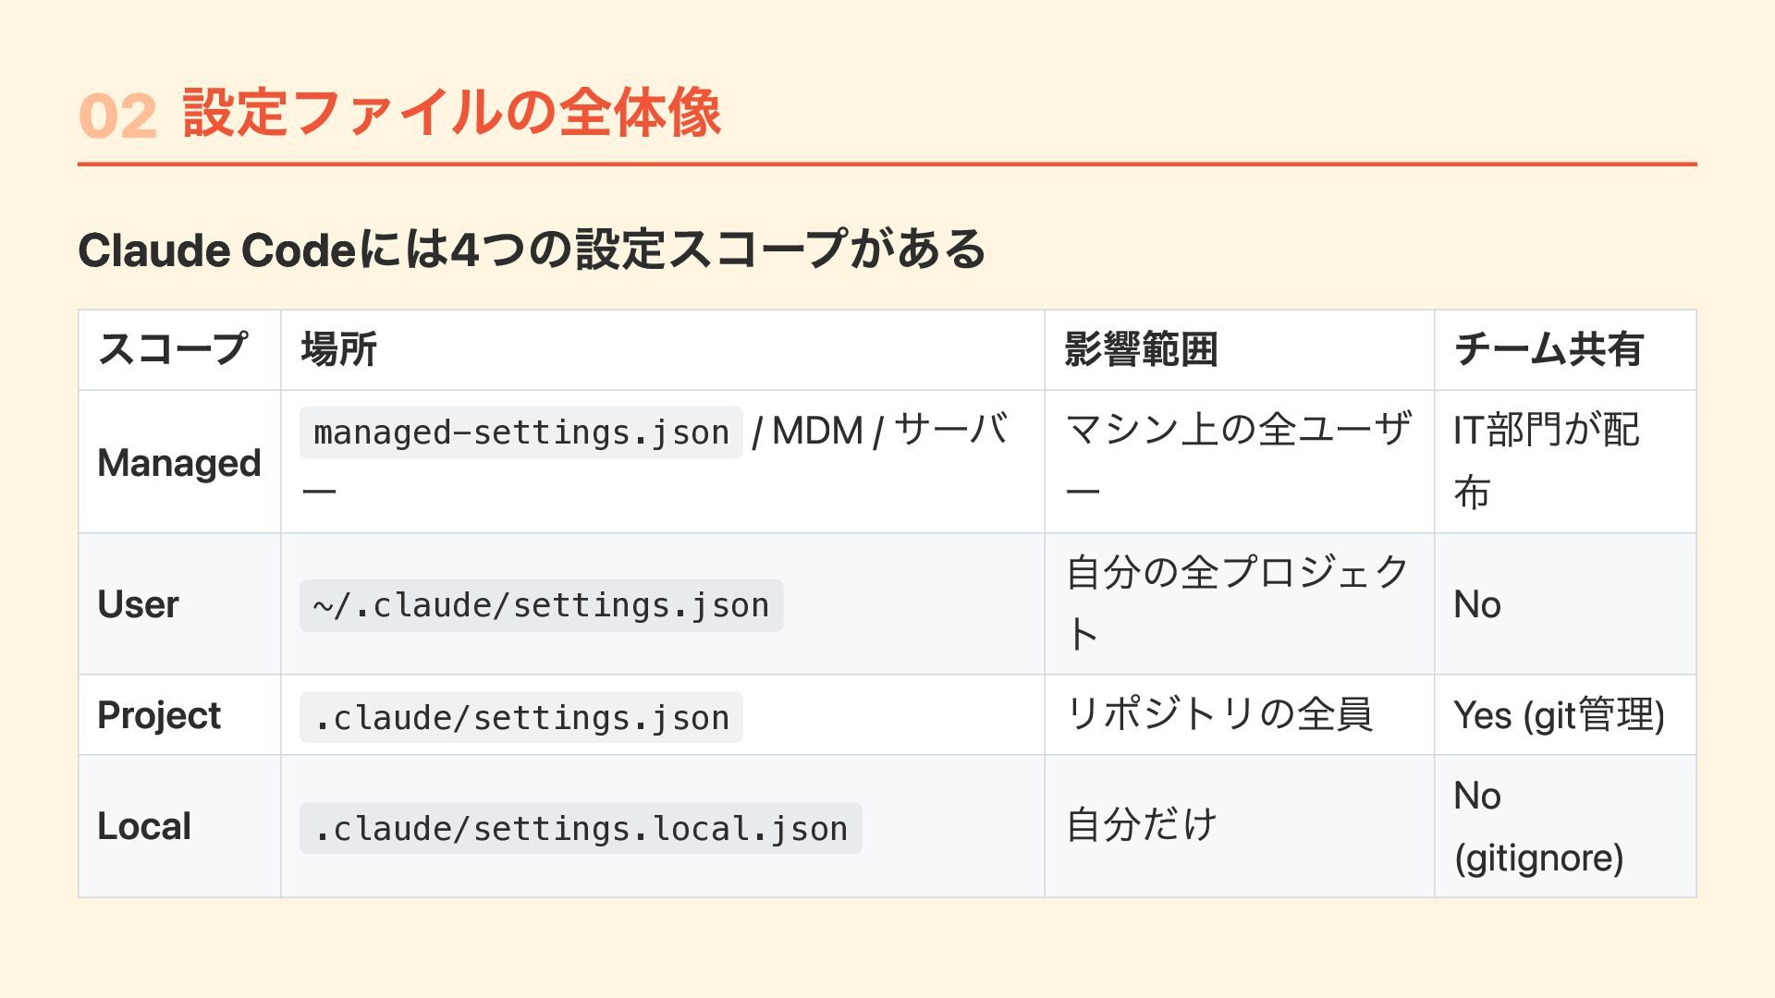Click the Yes (git管理) cell

(x=1559, y=715)
